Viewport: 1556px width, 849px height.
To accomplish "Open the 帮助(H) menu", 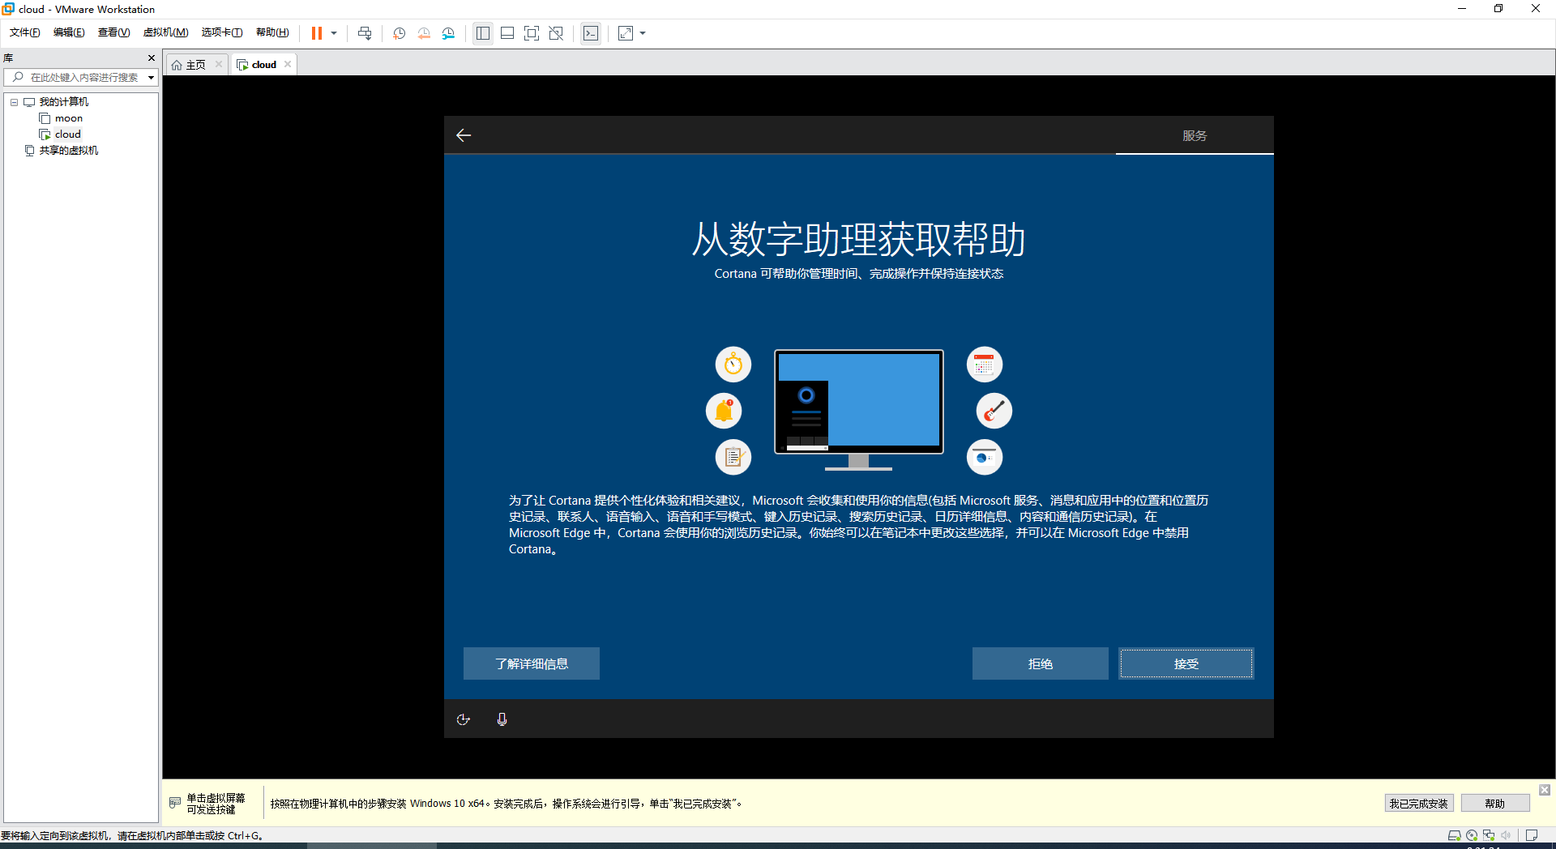I will point(272,32).
